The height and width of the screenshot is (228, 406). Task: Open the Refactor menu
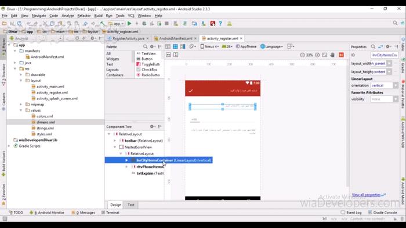pos(84,16)
